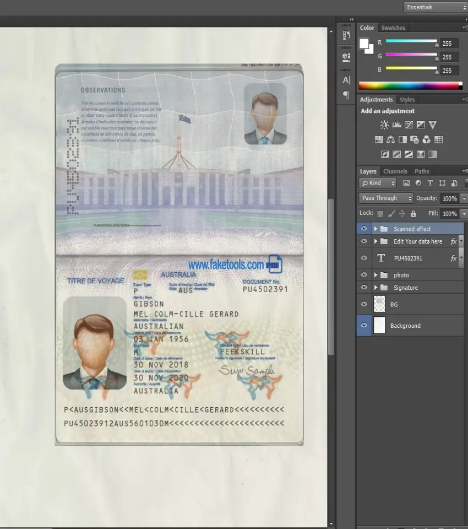Expand the photo layer group
The image size is (468, 529).
click(376, 275)
